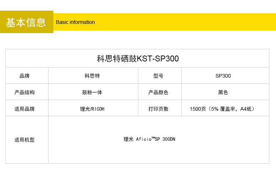Click the 鼓粉一体 structure value
276x171 pixels.
tap(92, 92)
